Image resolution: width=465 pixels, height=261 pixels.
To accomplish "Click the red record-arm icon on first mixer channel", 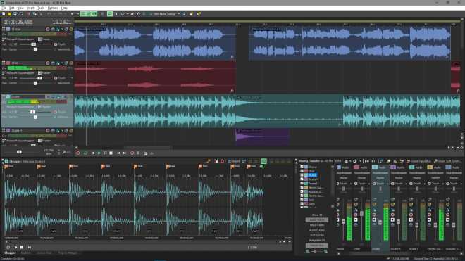I will (337, 215).
